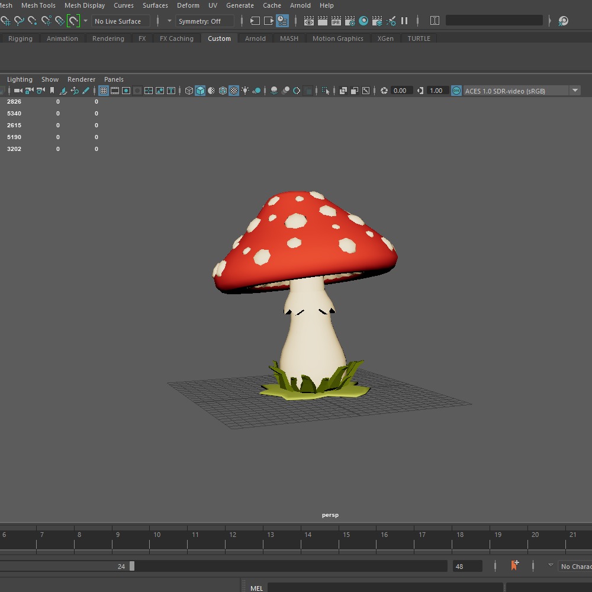Open the viewport Panels menu
This screenshot has height=592, width=592.
(114, 79)
